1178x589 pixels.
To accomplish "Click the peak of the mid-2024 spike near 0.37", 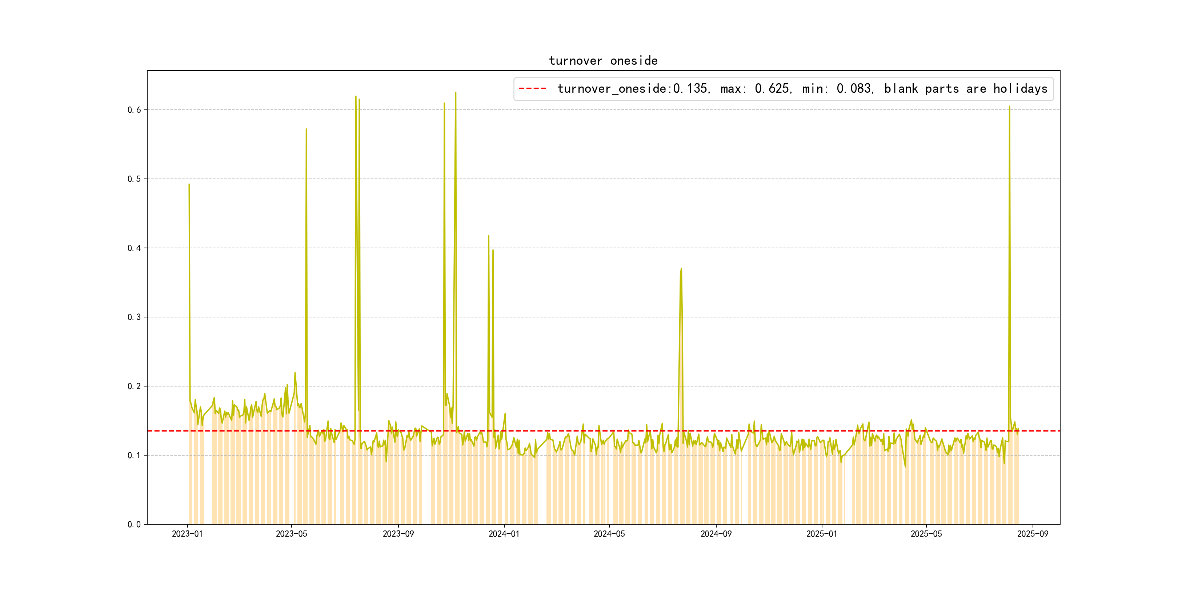I will 681,269.
